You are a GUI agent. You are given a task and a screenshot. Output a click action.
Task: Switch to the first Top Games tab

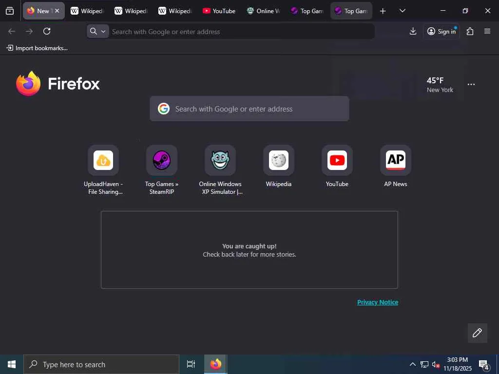point(307,11)
